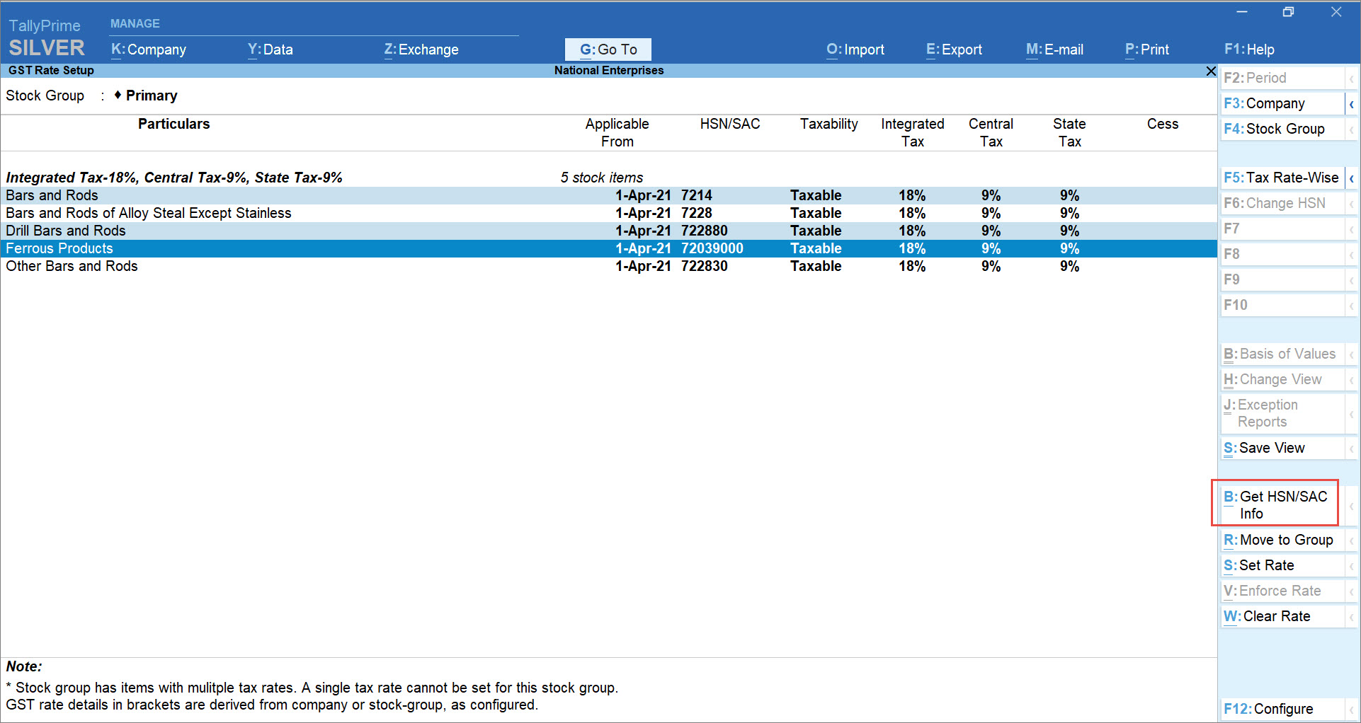Click F4: Stock Group button

(1282, 129)
